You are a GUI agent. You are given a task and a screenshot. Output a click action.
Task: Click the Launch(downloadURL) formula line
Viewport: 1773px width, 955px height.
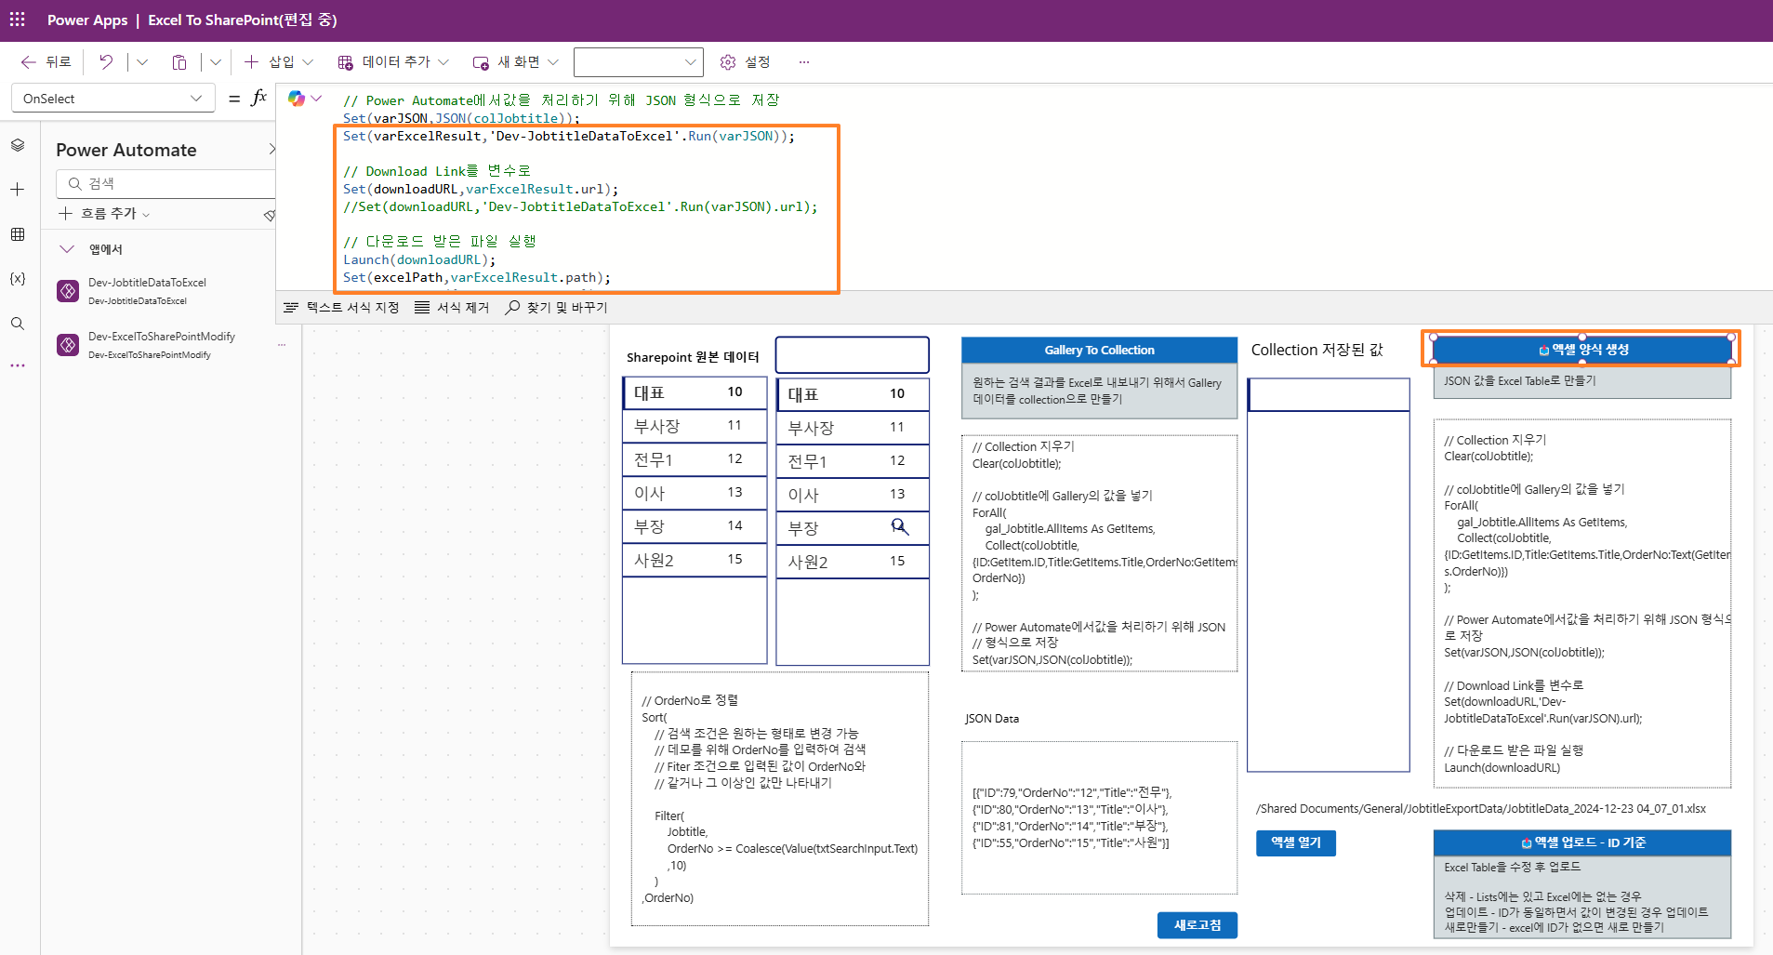pos(419,260)
